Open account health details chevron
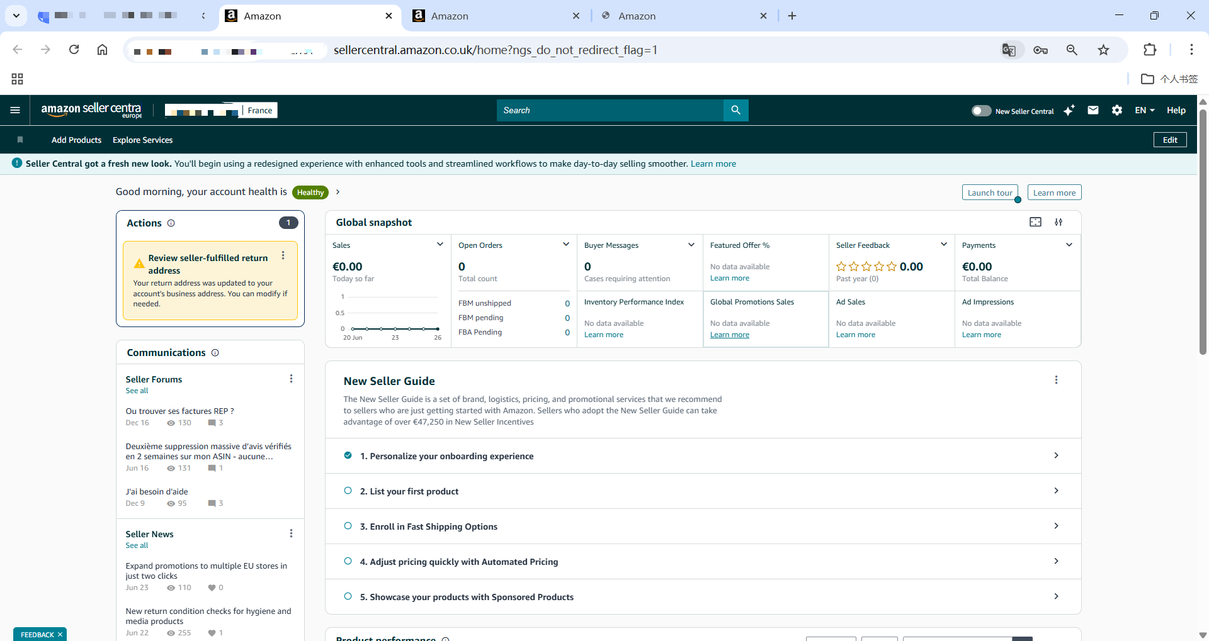The height and width of the screenshot is (641, 1209). [x=338, y=192]
